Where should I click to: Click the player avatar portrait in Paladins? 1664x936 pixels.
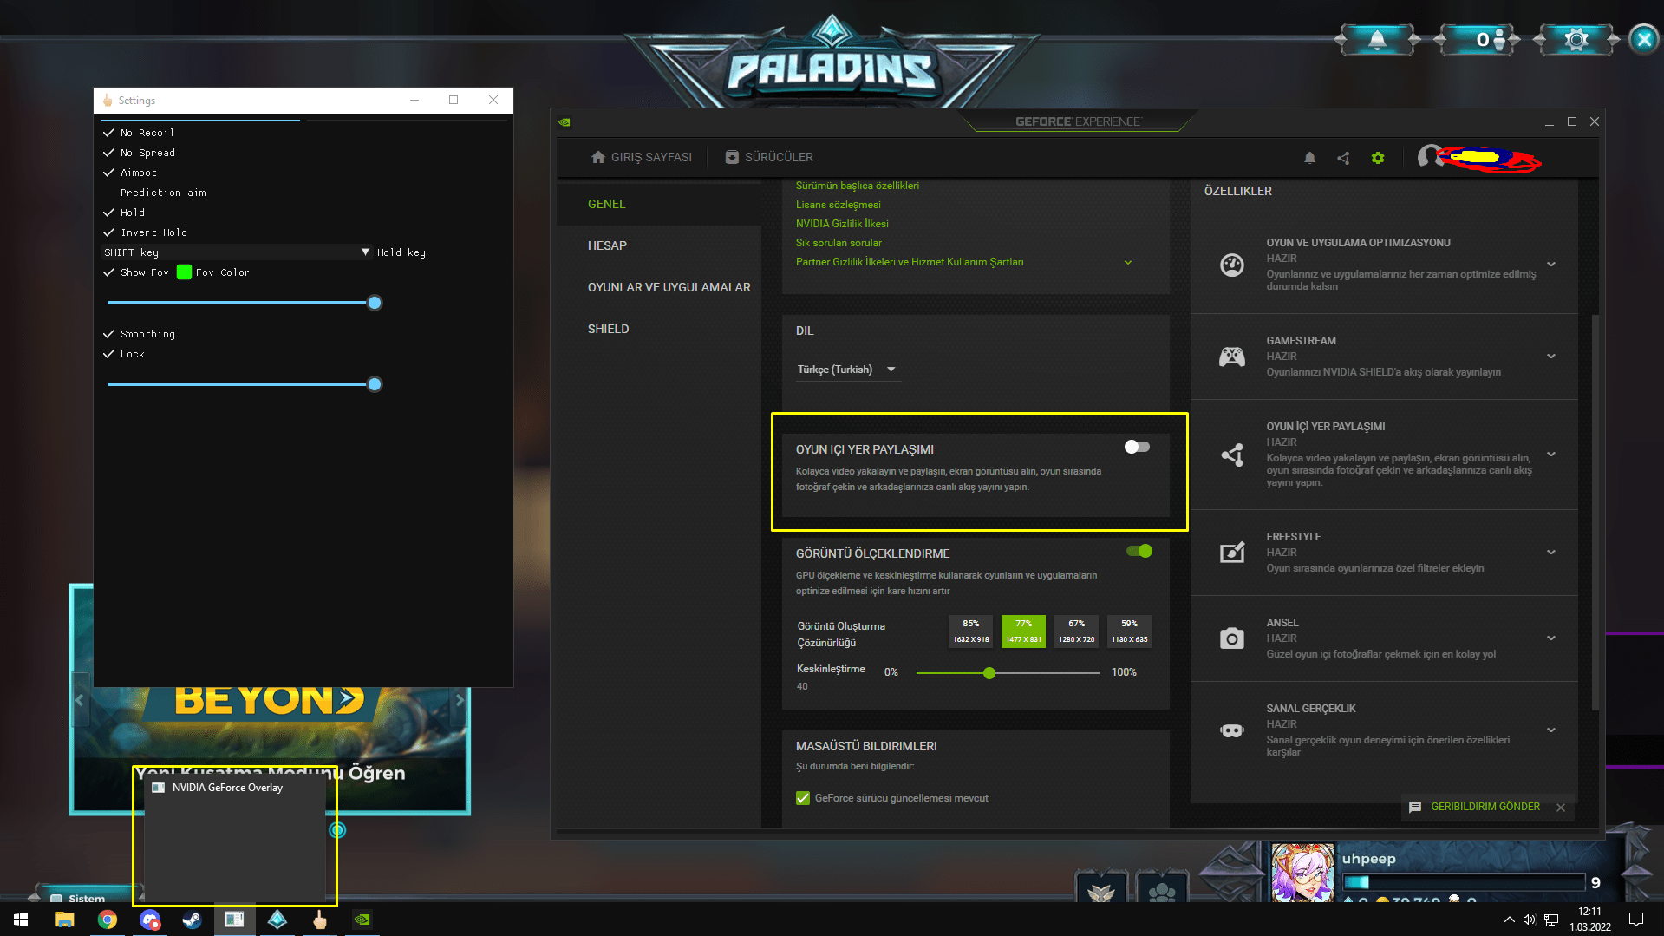(x=1302, y=874)
